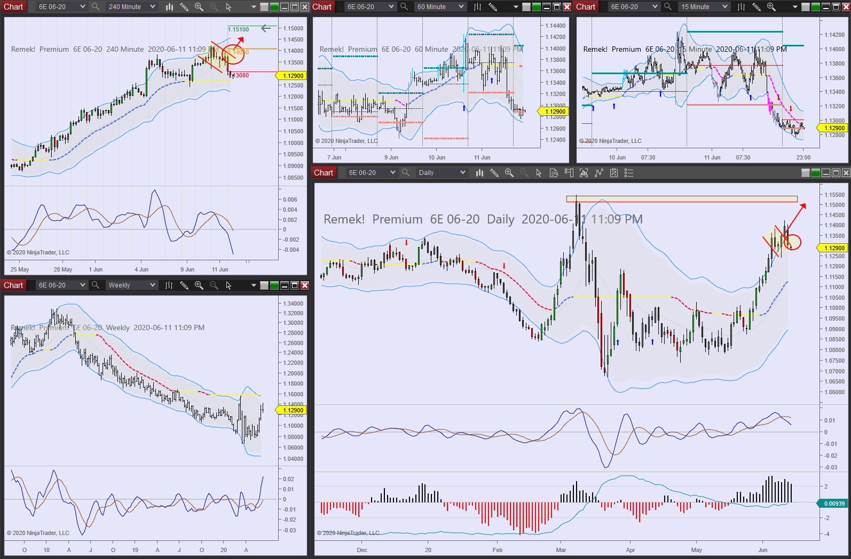Click bar type icon in Daily chart
This screenshot has height=559, width=851.
pos(479,172)
